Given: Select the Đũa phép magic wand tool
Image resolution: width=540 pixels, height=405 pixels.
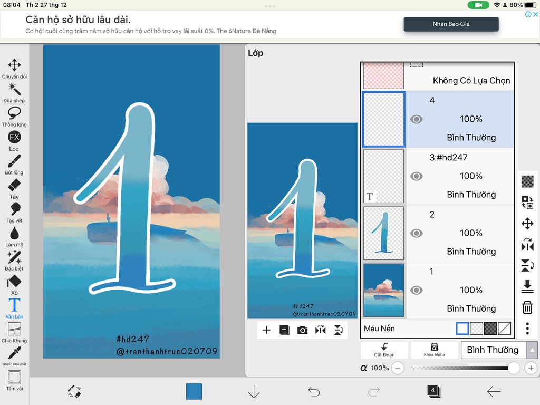Looking at the screenshot, I should (x=14, y=93).
